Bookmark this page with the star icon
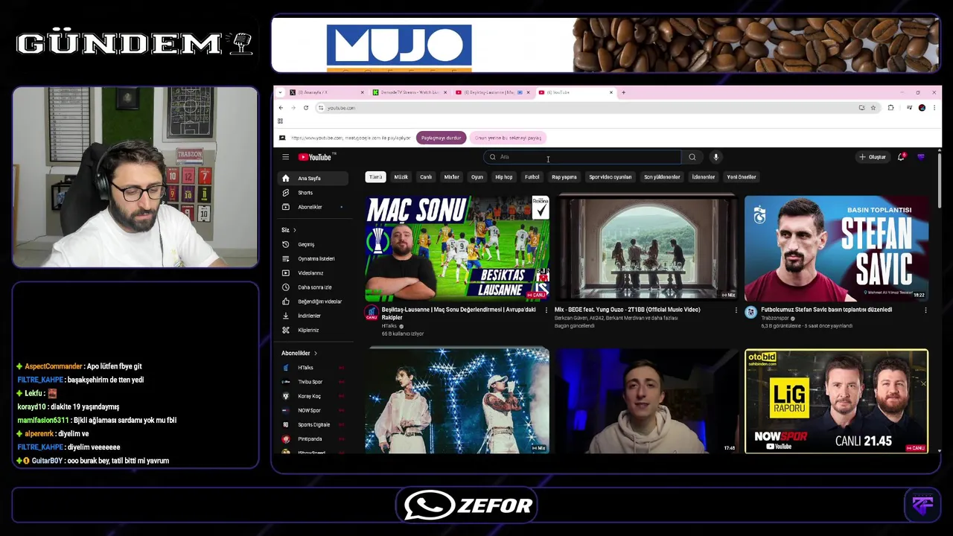The width and height of the screenshot is (953, 536). [x=873, y=108]
